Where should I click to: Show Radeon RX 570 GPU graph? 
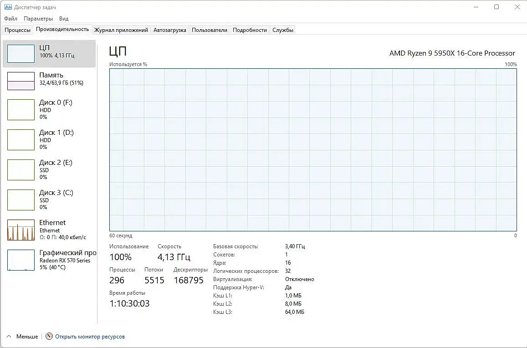pyautogui.click(x=21, y=260)
